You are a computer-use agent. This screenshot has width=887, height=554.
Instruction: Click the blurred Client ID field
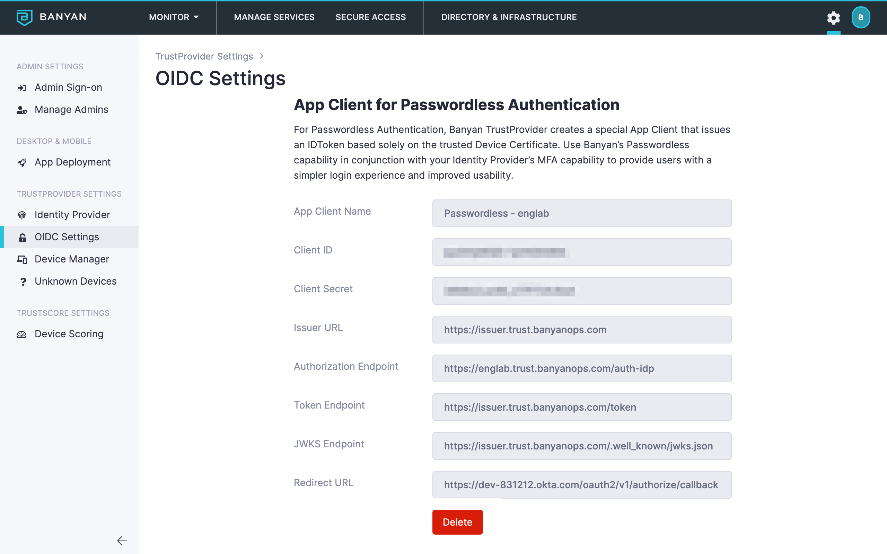pos(582,252)
